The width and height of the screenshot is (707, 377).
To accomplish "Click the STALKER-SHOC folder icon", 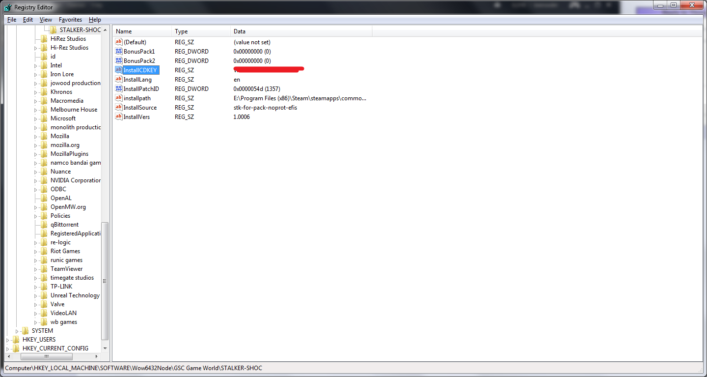I will 54,29.
